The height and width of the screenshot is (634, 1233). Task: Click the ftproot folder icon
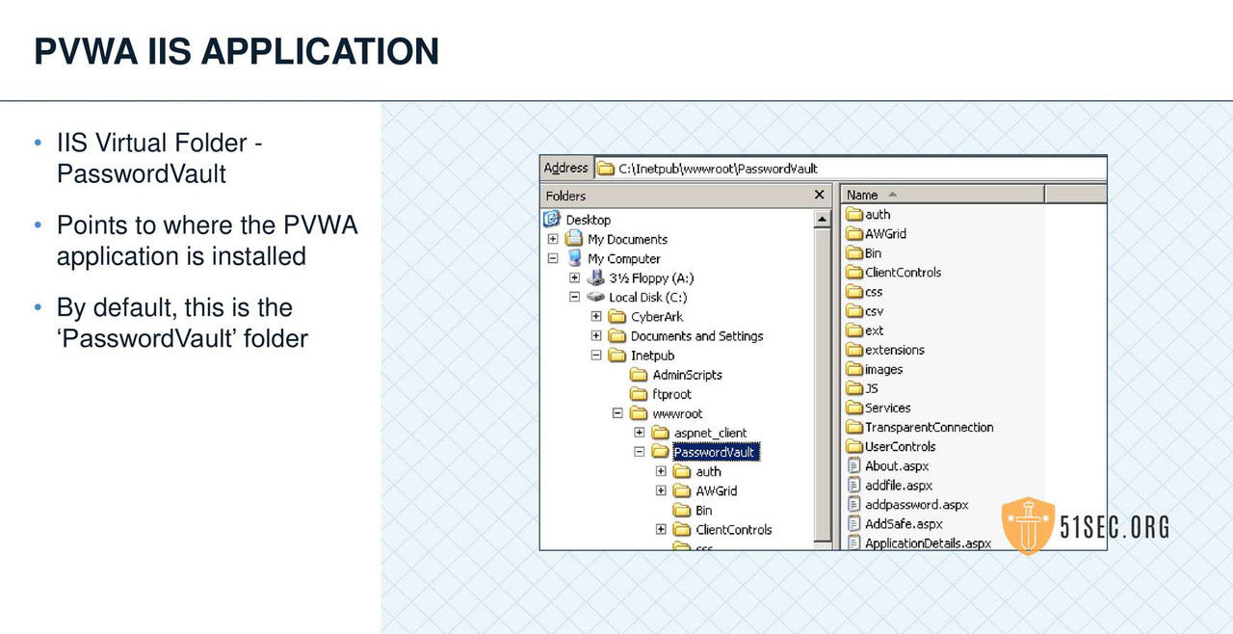point(639,393)
